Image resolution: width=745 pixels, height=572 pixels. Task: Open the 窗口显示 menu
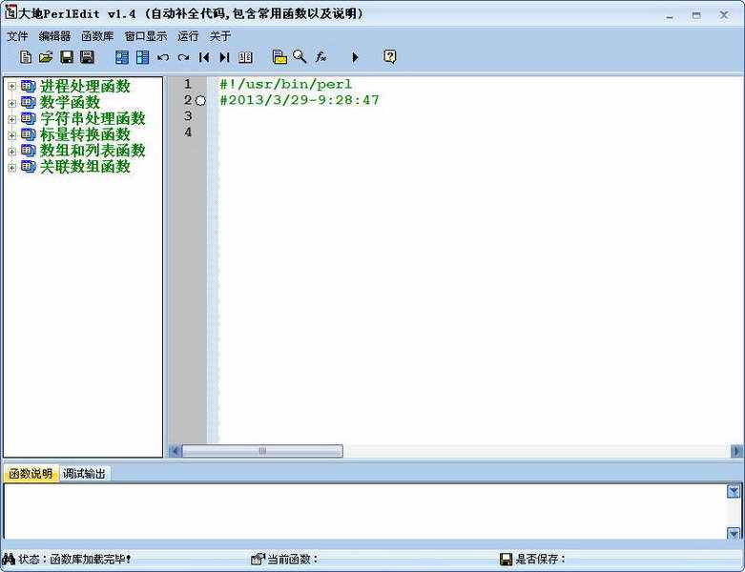[145, 36]
